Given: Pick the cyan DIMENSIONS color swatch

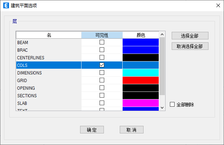Looking at the screenshot, I should (141, 73).
